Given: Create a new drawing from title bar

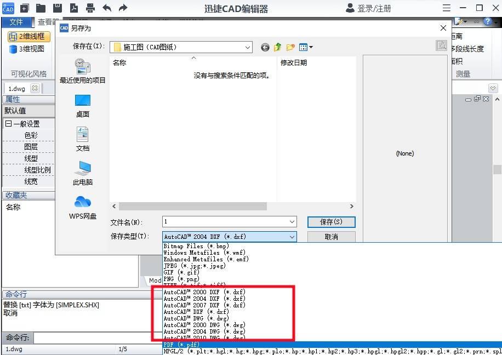Looking at the screenshot, I should pos(25,8).
